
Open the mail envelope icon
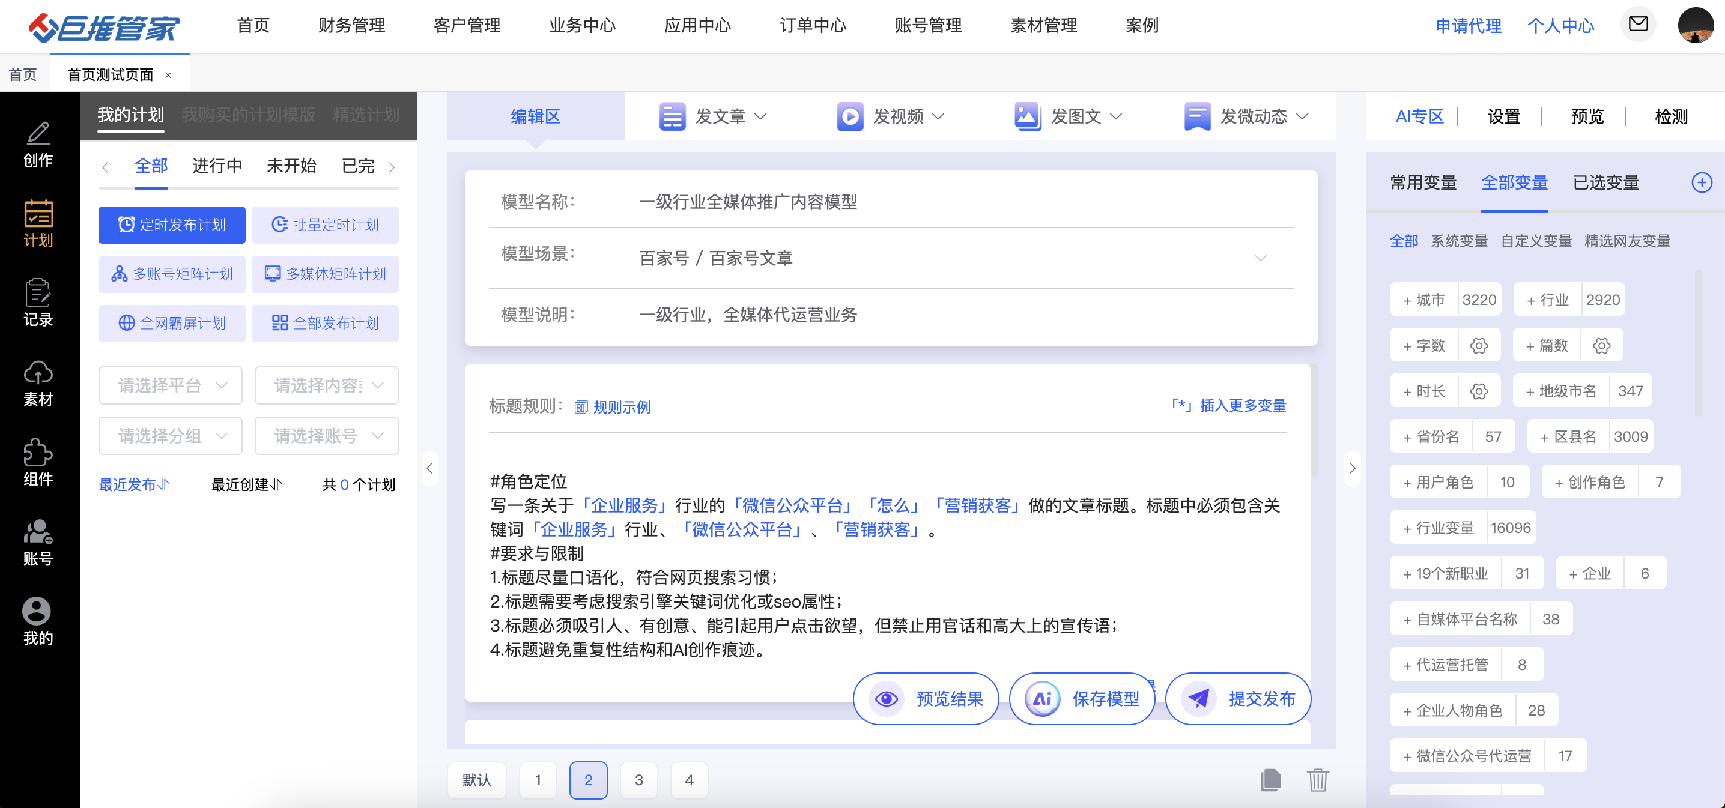(x=1637, y=25)
